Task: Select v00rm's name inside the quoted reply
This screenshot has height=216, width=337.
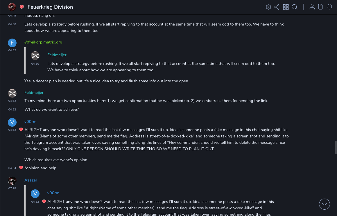Action: coord(53,193)
